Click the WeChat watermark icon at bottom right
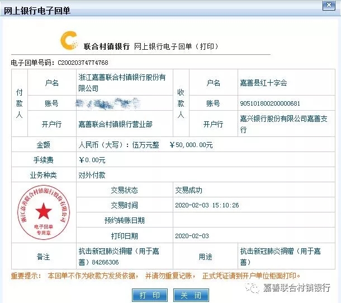This screenshot has width=341, height=303. pos(255,288)
